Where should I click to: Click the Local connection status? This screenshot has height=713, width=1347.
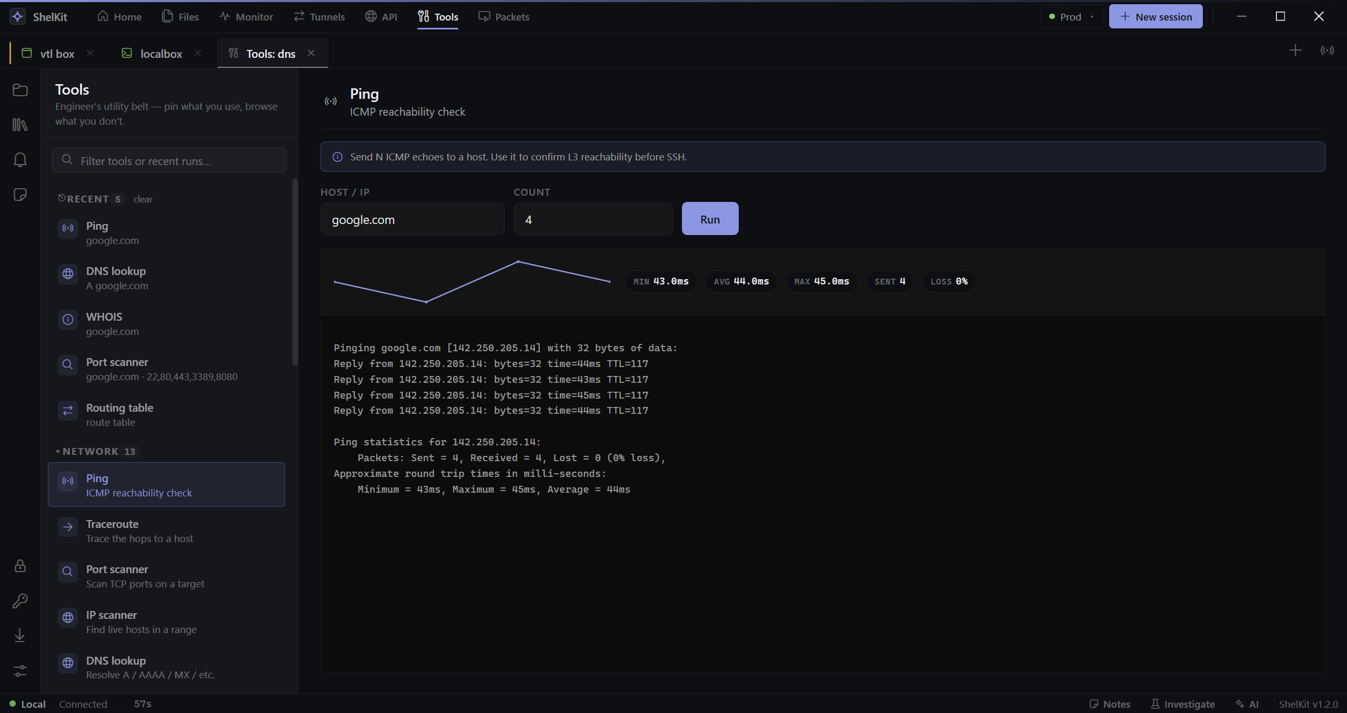pyautogui.click(x=28, y=704)
